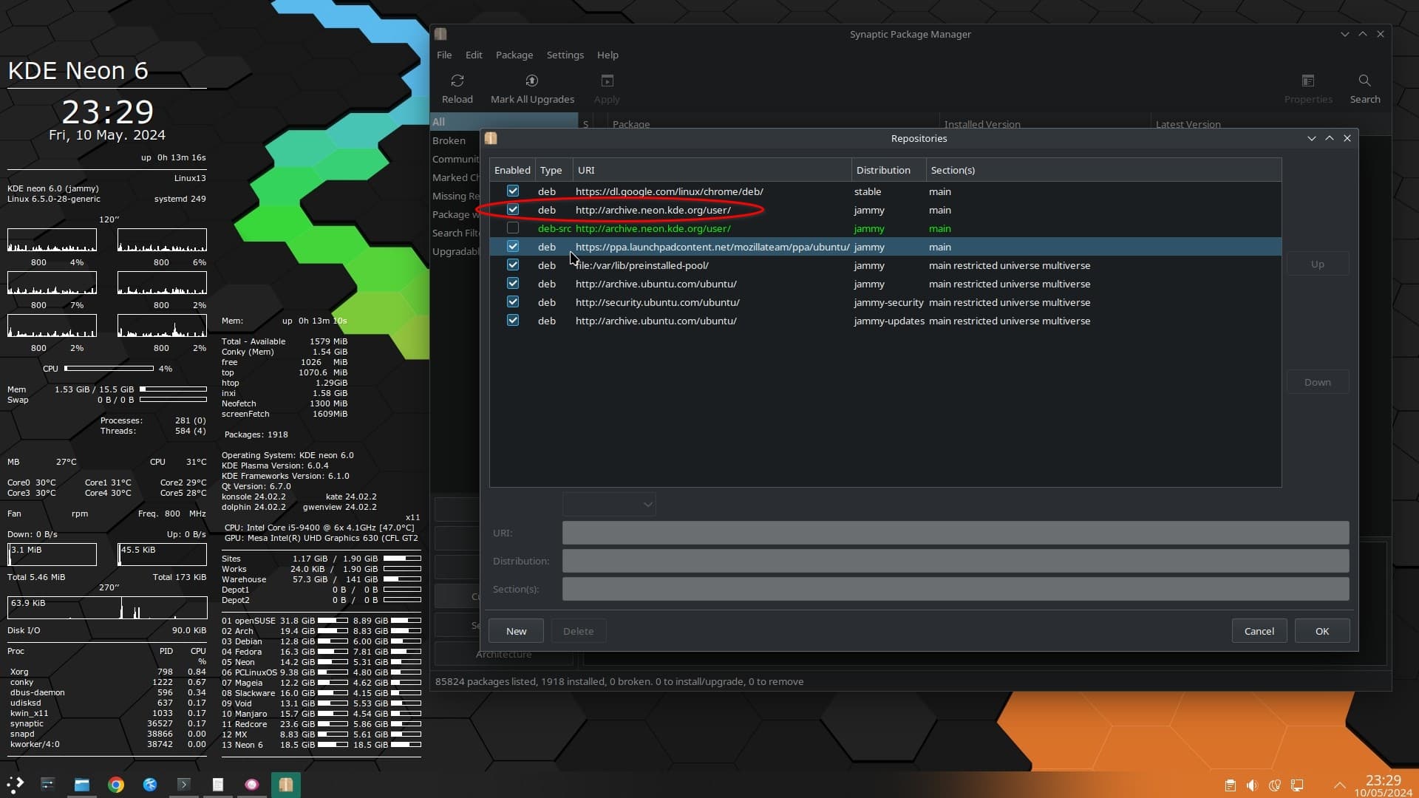Open the repository type combo box
The width and height of the screenshot is (1419, 798).
(x=609, y=504)
